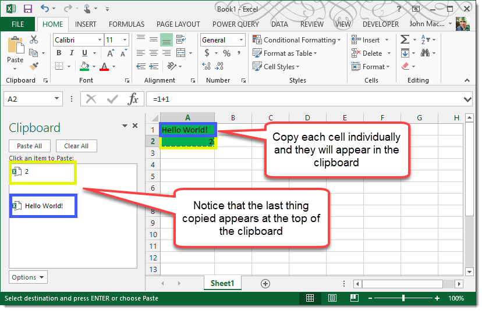Apply Comma Style
The width and height of the screenshot is (482, 311).
pyautogui.click(x=239, y=53)
